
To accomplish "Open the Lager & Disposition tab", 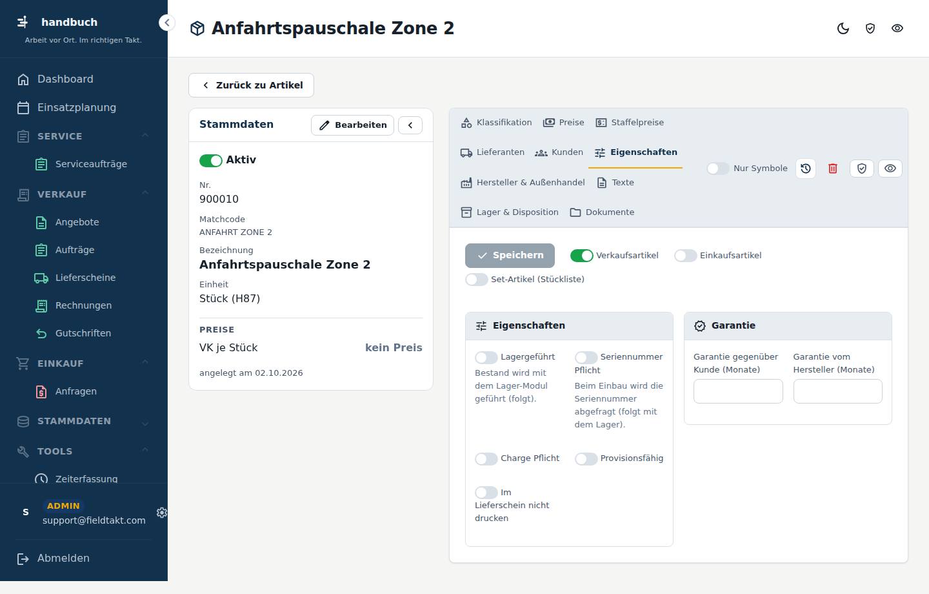I will click(510, 212).
